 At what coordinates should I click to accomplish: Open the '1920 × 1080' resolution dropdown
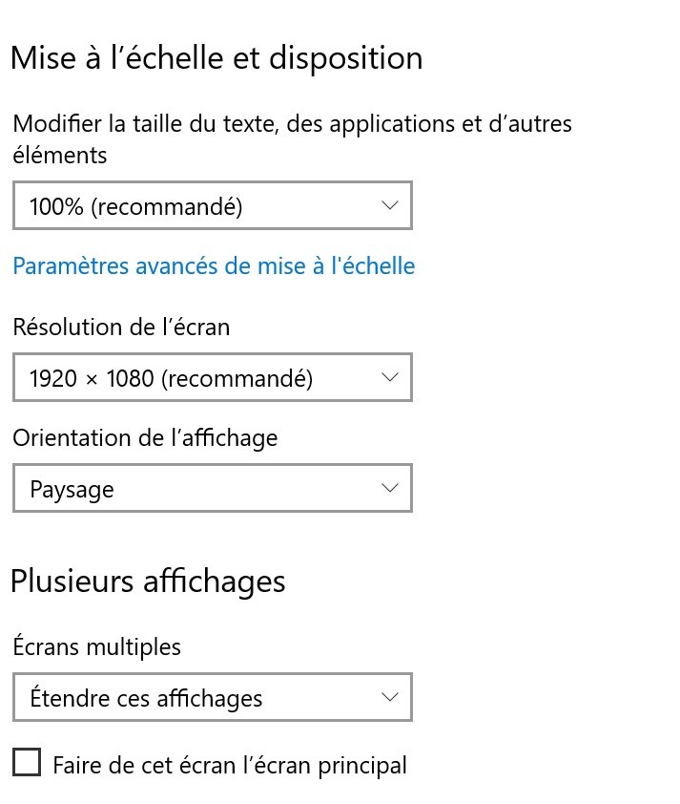coord(212,378)
